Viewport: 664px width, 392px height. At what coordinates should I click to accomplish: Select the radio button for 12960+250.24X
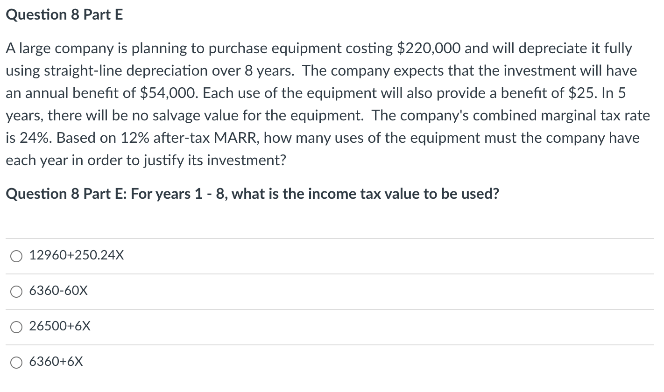coord(16,256)
